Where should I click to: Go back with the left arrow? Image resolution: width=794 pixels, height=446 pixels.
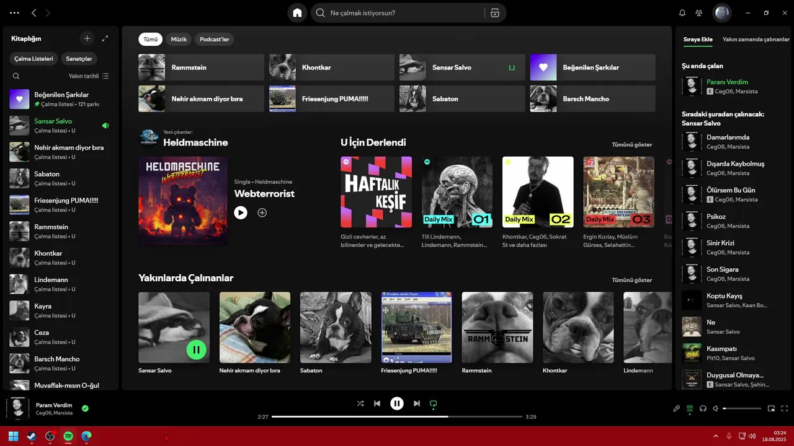pos(34,12)
